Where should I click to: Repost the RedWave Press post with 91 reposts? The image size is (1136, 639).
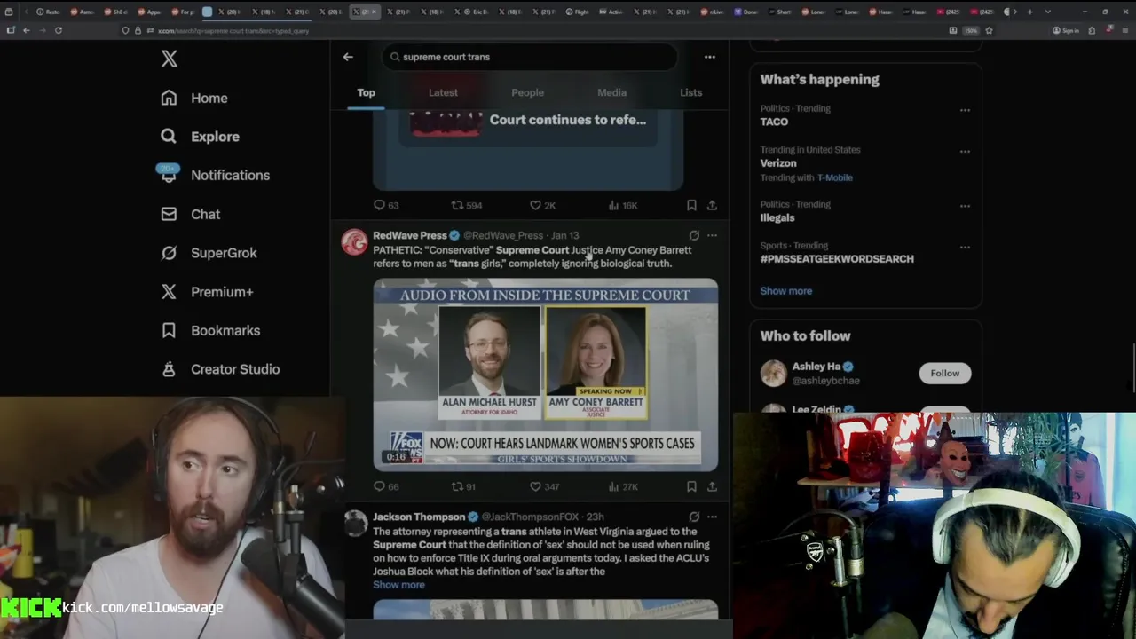(464, 486)
